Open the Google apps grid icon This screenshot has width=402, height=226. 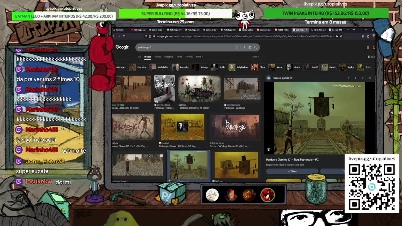(368, 47)
